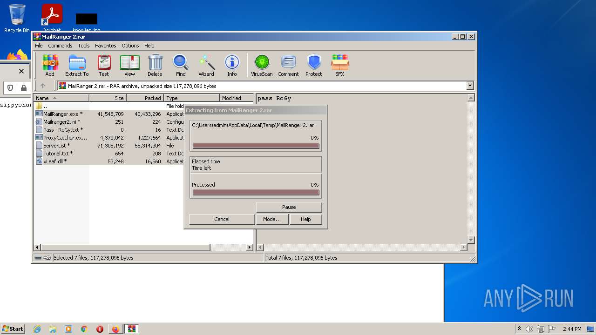Screen dimensions: 596x335
Task: Cancel the extraction dialog
Action: coord(222,219)
